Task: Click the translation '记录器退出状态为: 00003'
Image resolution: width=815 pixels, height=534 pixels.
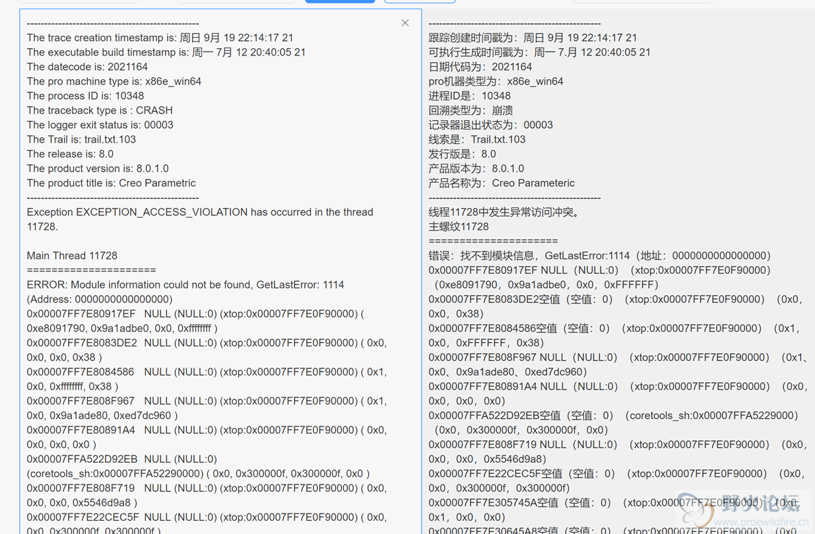Action: 490,125
